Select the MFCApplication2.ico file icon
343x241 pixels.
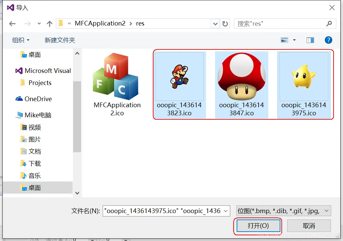tap(116, 76)
